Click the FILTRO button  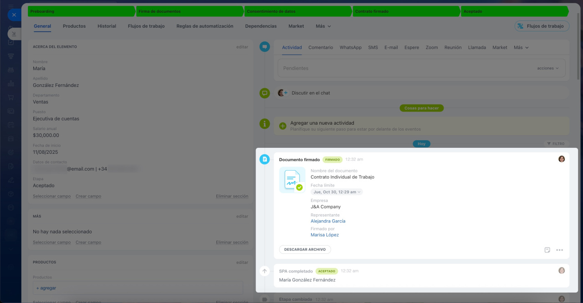point(556,144)
